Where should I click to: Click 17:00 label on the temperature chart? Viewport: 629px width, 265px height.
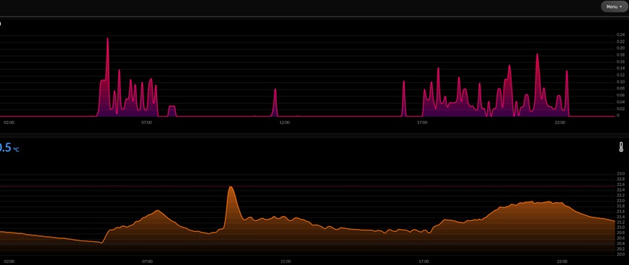pos(424,261)
